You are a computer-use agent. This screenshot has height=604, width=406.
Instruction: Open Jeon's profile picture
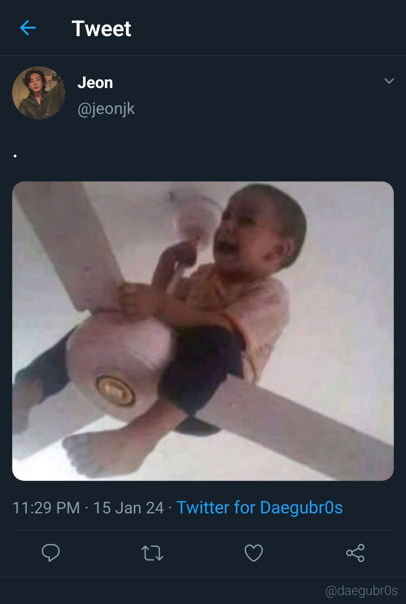39,93
